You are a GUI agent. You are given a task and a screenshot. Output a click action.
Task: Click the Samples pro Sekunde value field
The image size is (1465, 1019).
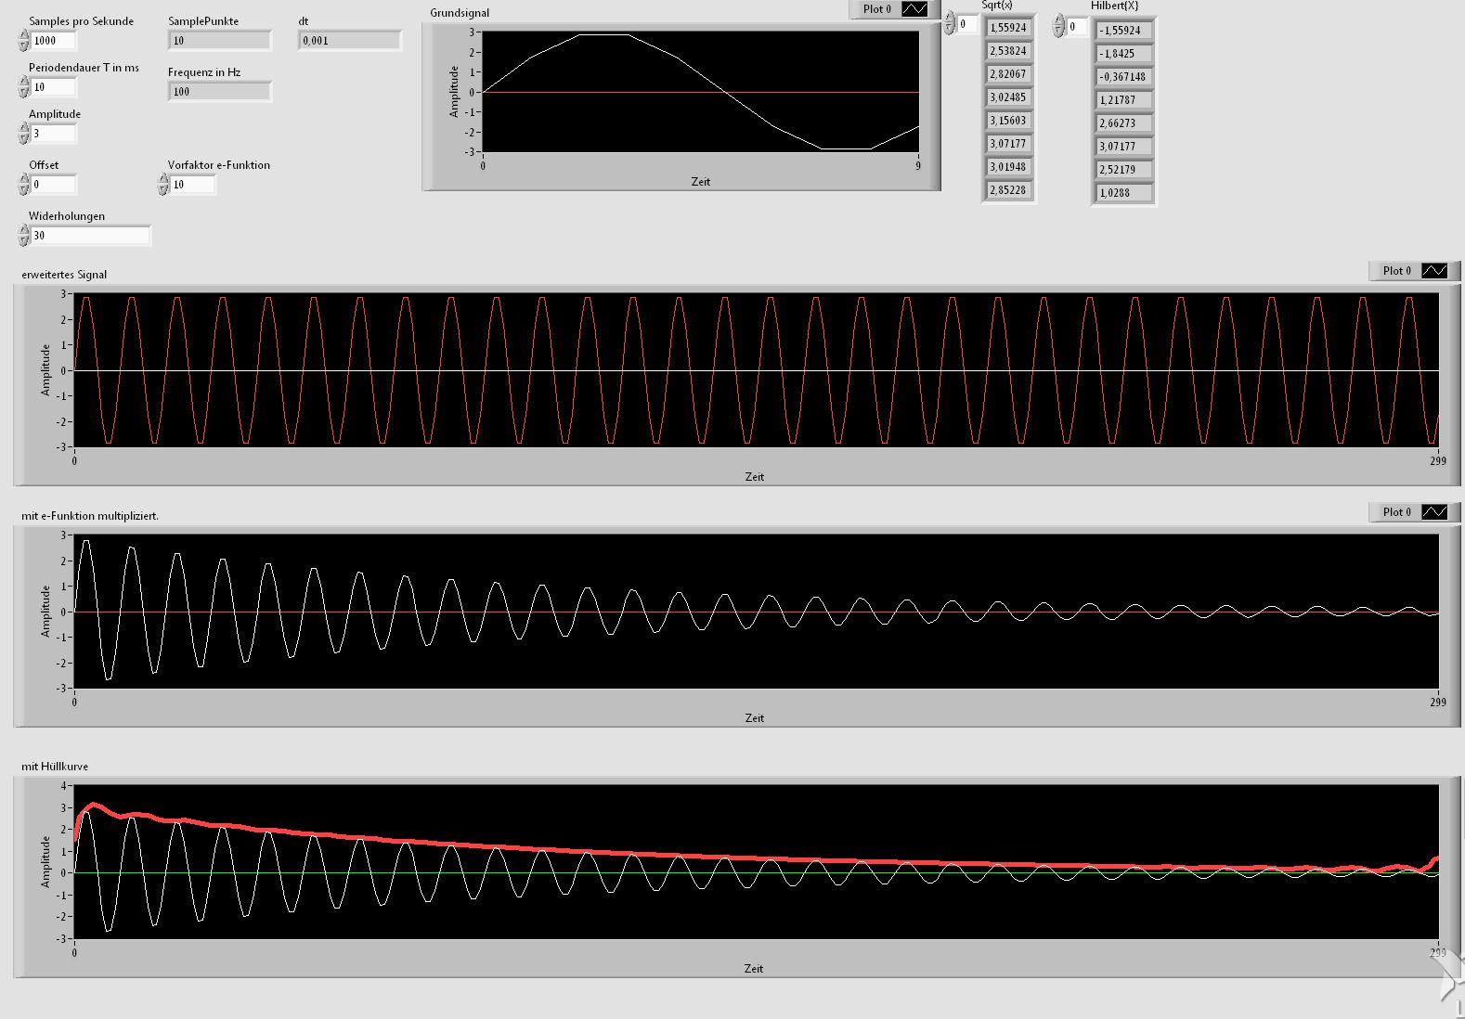click(x=53, y=41)
